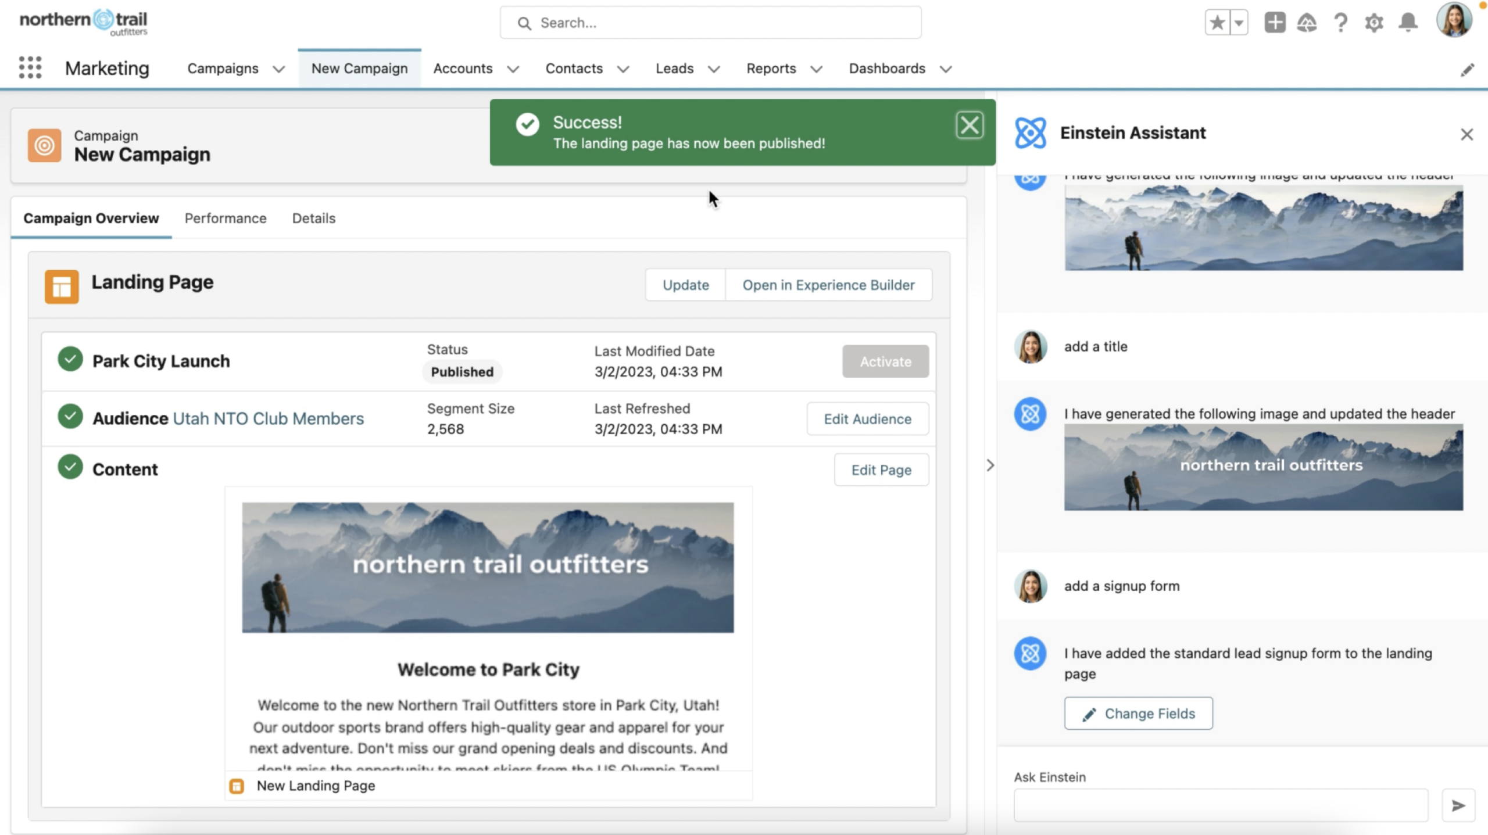Open the App Launcher dots grid
The height and width of the screenshot is (835, 1488).
click(x=30, y=68)
